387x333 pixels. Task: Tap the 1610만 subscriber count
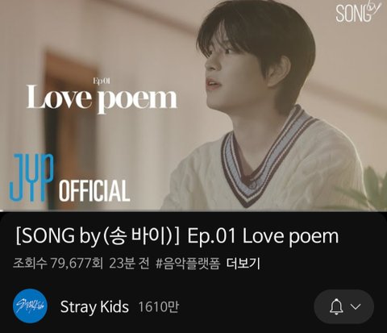159,306
